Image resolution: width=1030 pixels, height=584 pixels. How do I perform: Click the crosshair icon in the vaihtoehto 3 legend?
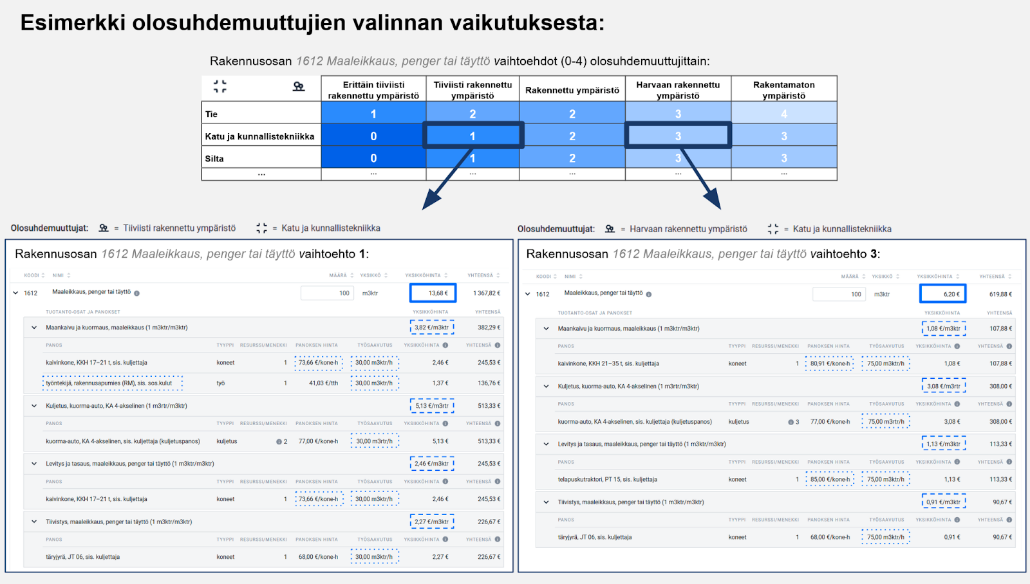tap(773, 229)
